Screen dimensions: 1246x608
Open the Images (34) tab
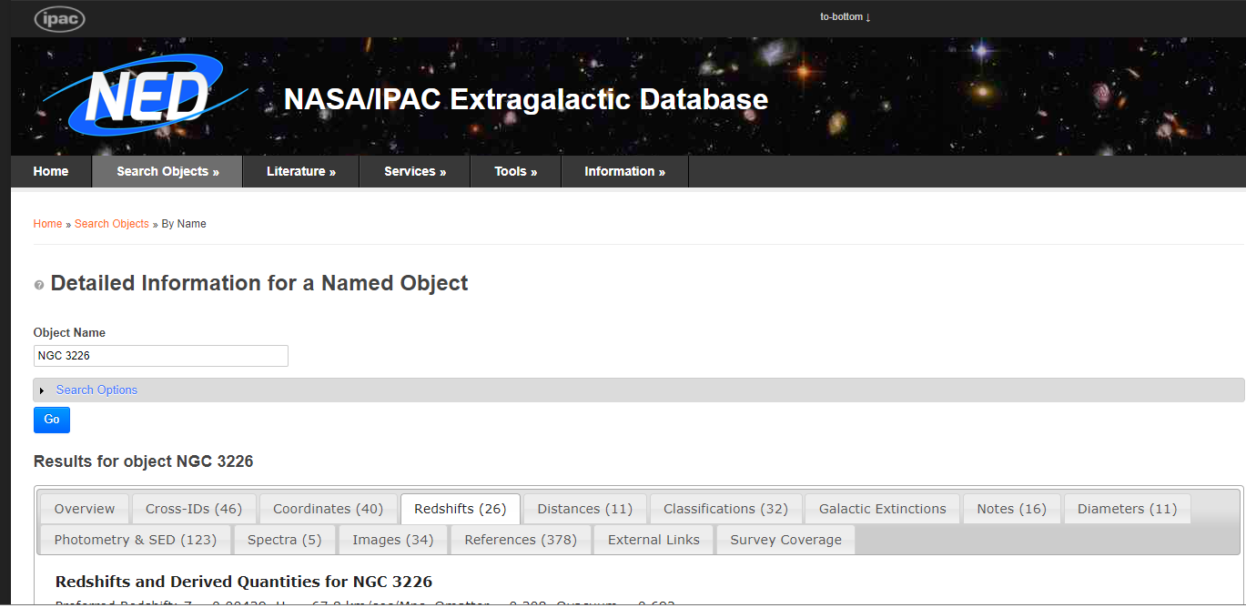[393, 540]
